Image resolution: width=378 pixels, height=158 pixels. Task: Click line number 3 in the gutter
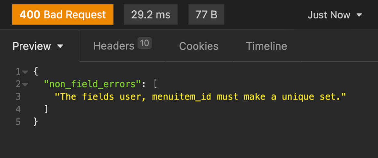click(18, 96)
